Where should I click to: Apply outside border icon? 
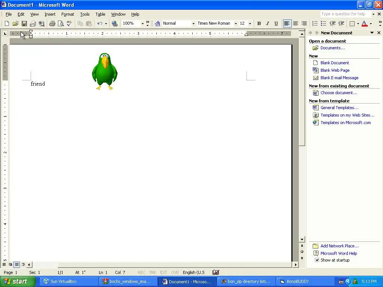pyautogui.click(x=352, y=24)
